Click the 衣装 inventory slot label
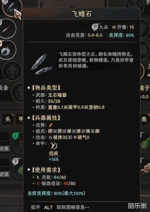Image resolution: width=150 pixels, height=212 pixels. pos(4,148)
